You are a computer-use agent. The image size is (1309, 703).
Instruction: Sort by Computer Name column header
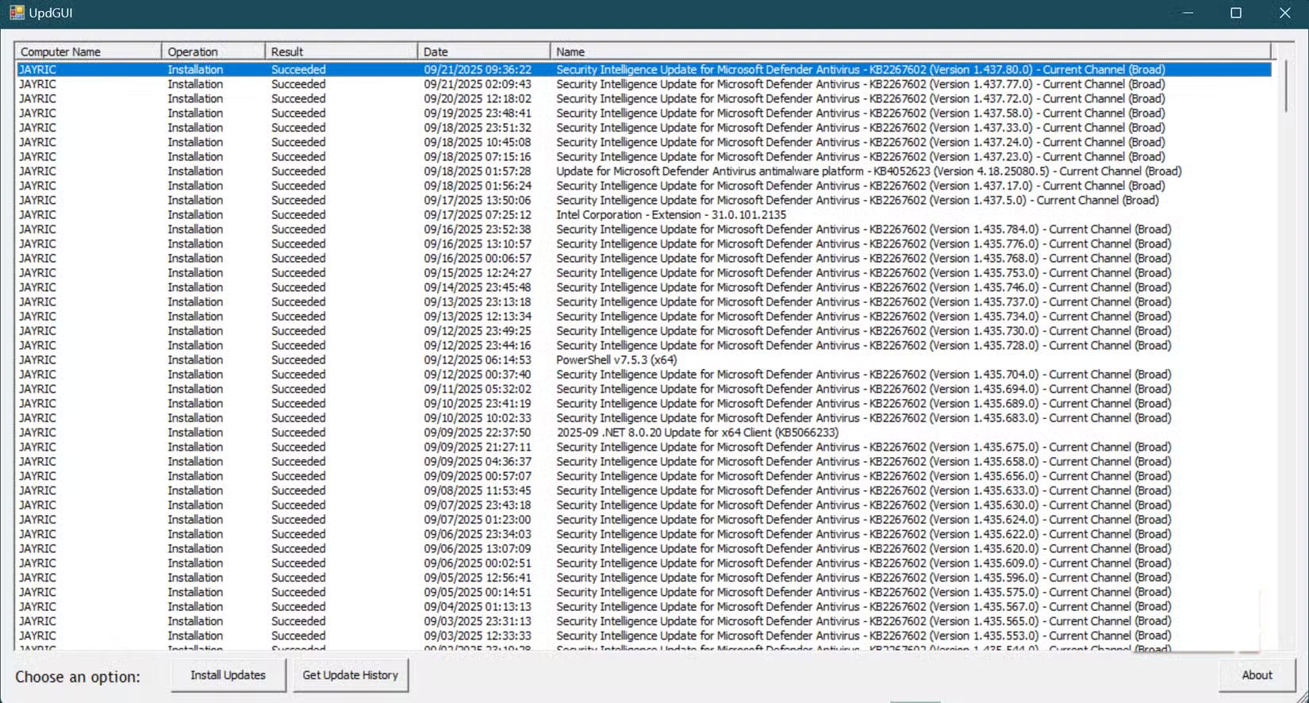88,52
